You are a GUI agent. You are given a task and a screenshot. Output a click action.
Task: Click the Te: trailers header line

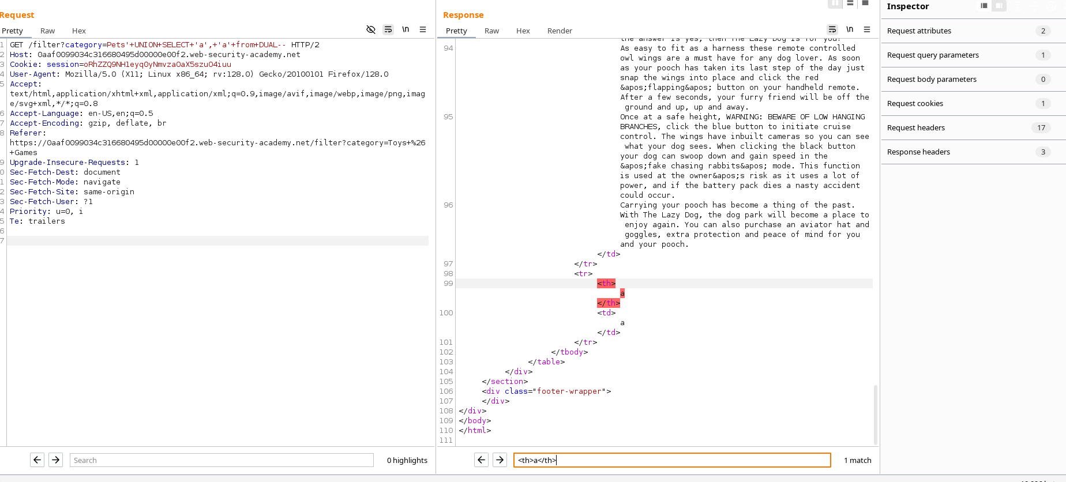coord(37,221)
